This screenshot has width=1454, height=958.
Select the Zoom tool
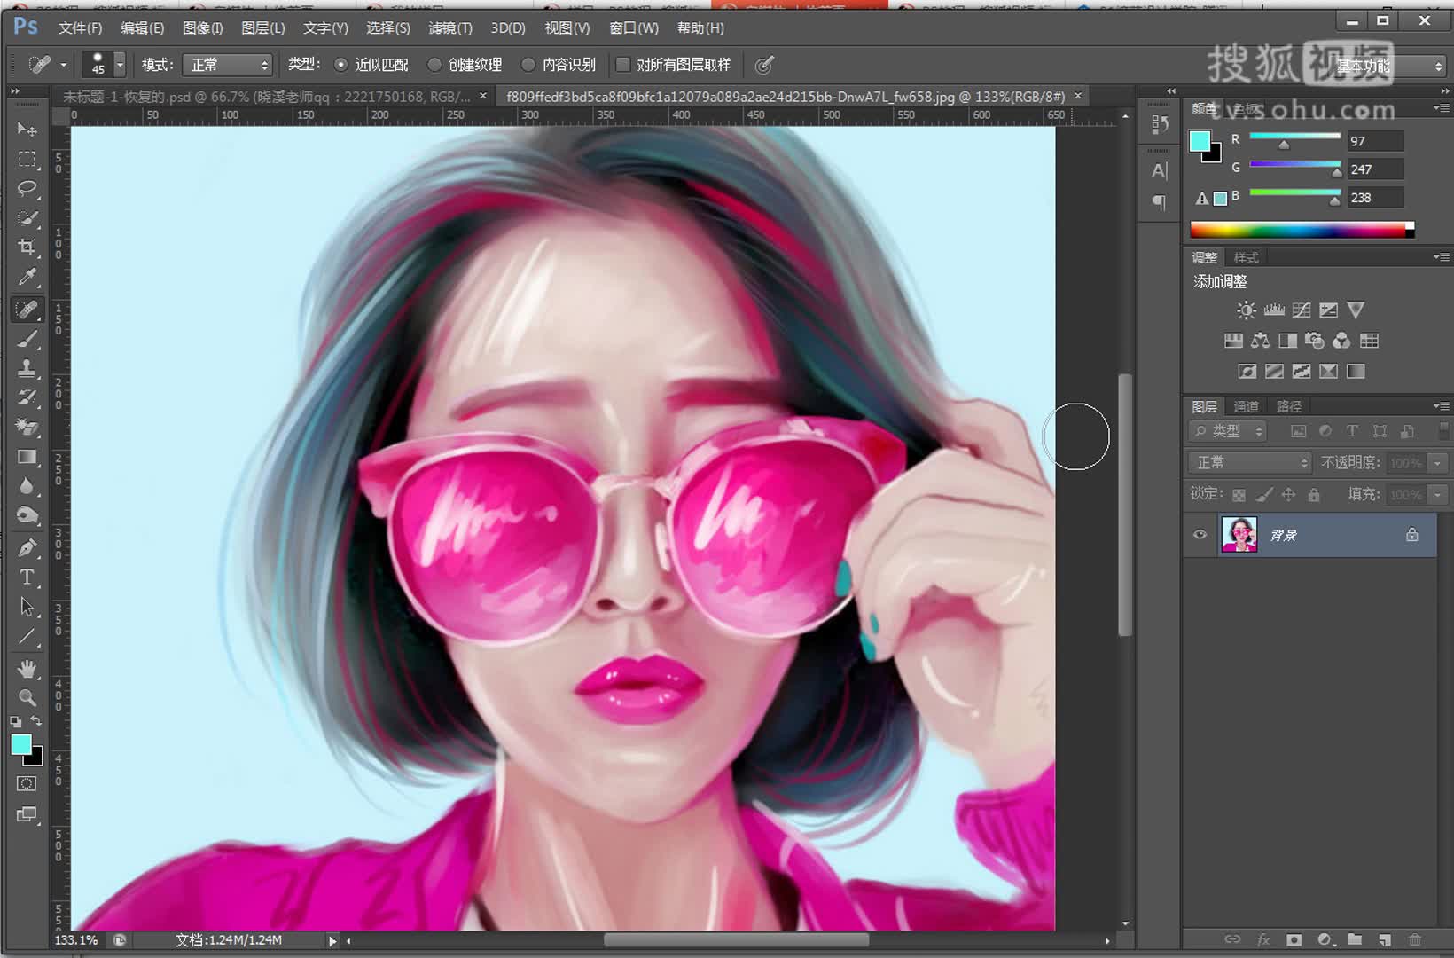[27, 697]
